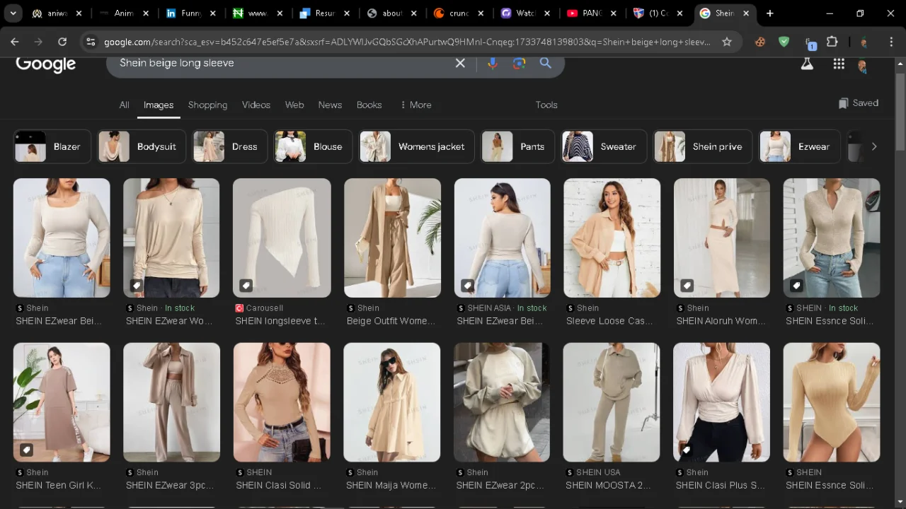Start voice search with the microphone icon

(x=493, y=63)
